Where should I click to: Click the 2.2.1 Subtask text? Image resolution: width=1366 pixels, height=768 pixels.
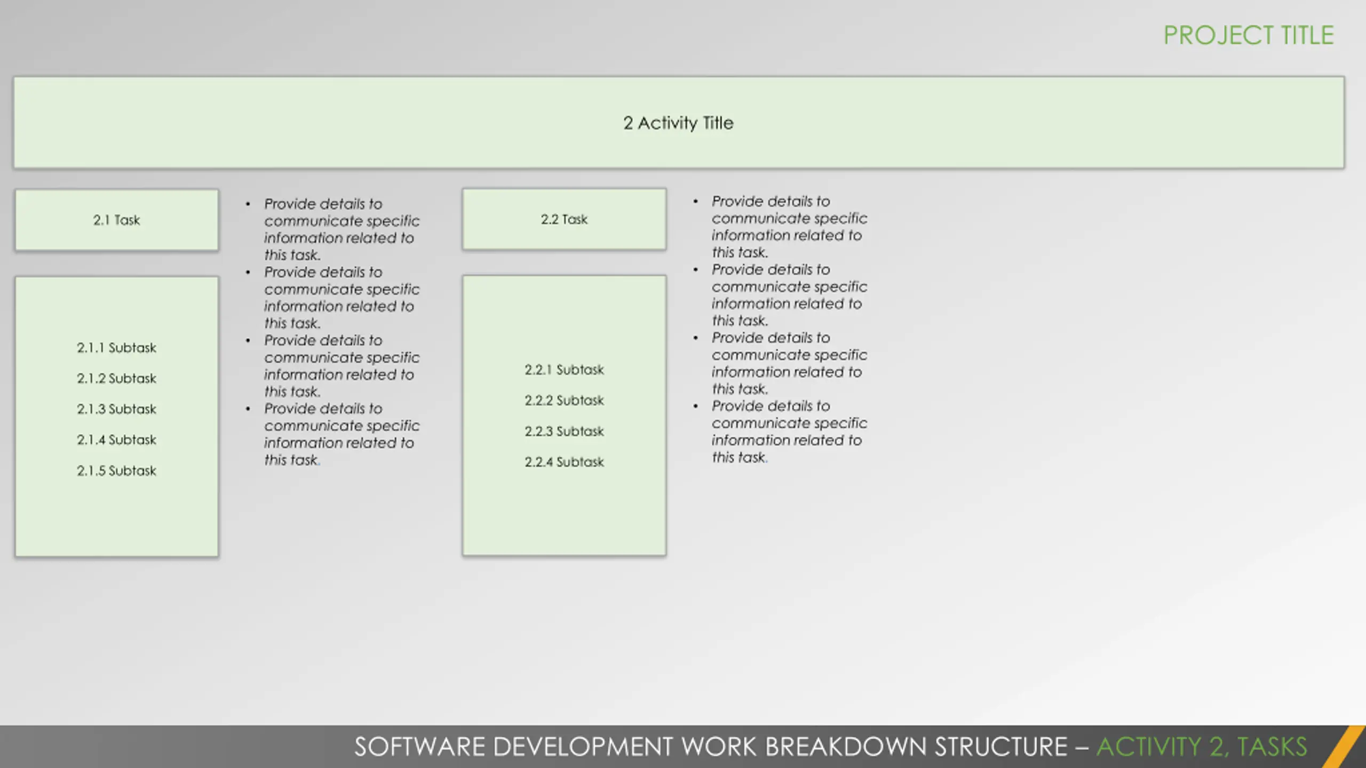pyautogui.click(x=564, y=370)
